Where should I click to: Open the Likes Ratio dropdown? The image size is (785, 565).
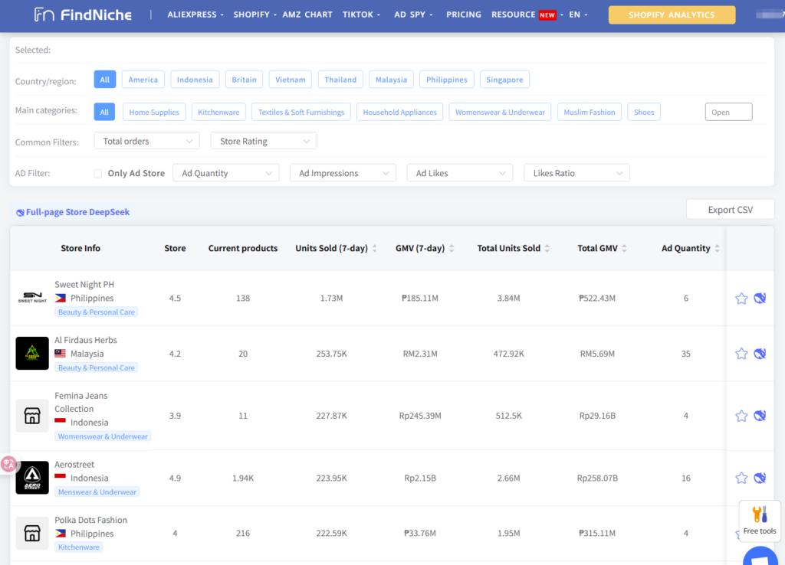576,173
